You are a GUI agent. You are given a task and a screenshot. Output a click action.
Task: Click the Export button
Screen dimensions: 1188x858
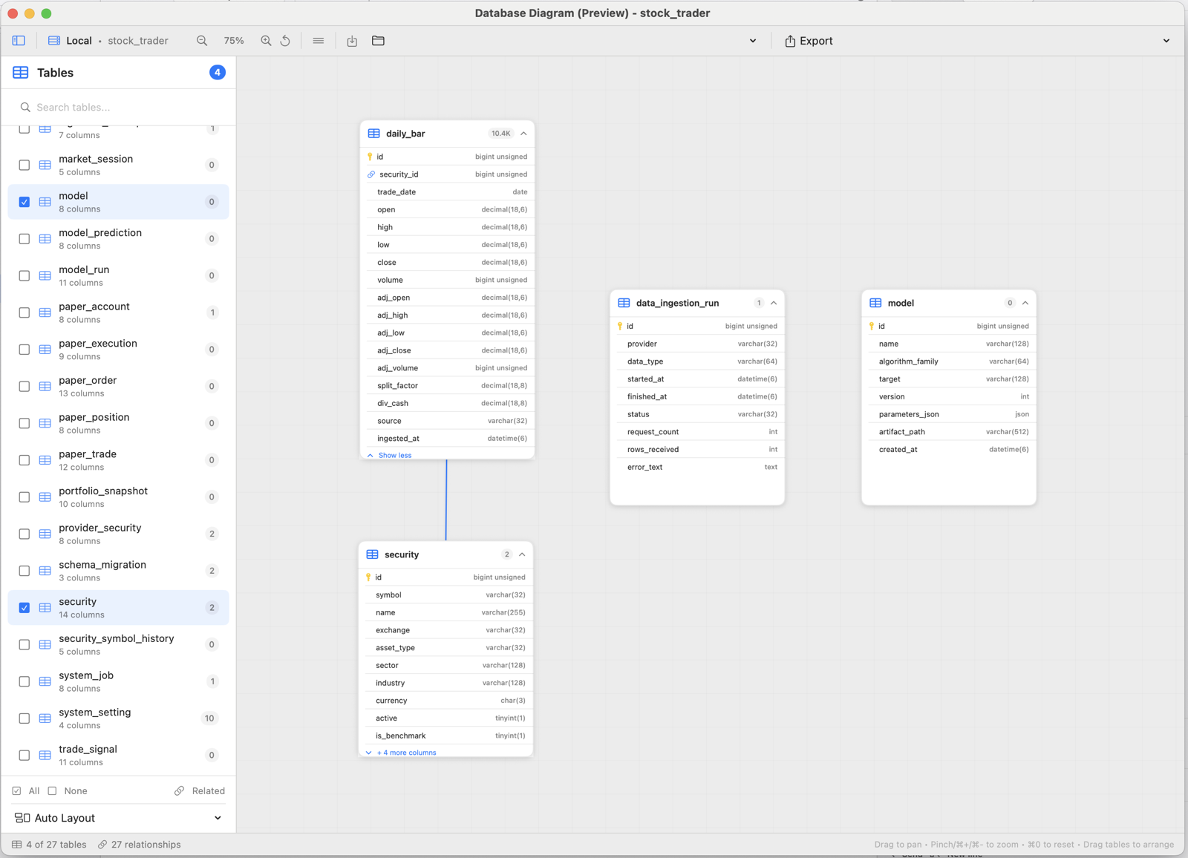tap(809, 41)
